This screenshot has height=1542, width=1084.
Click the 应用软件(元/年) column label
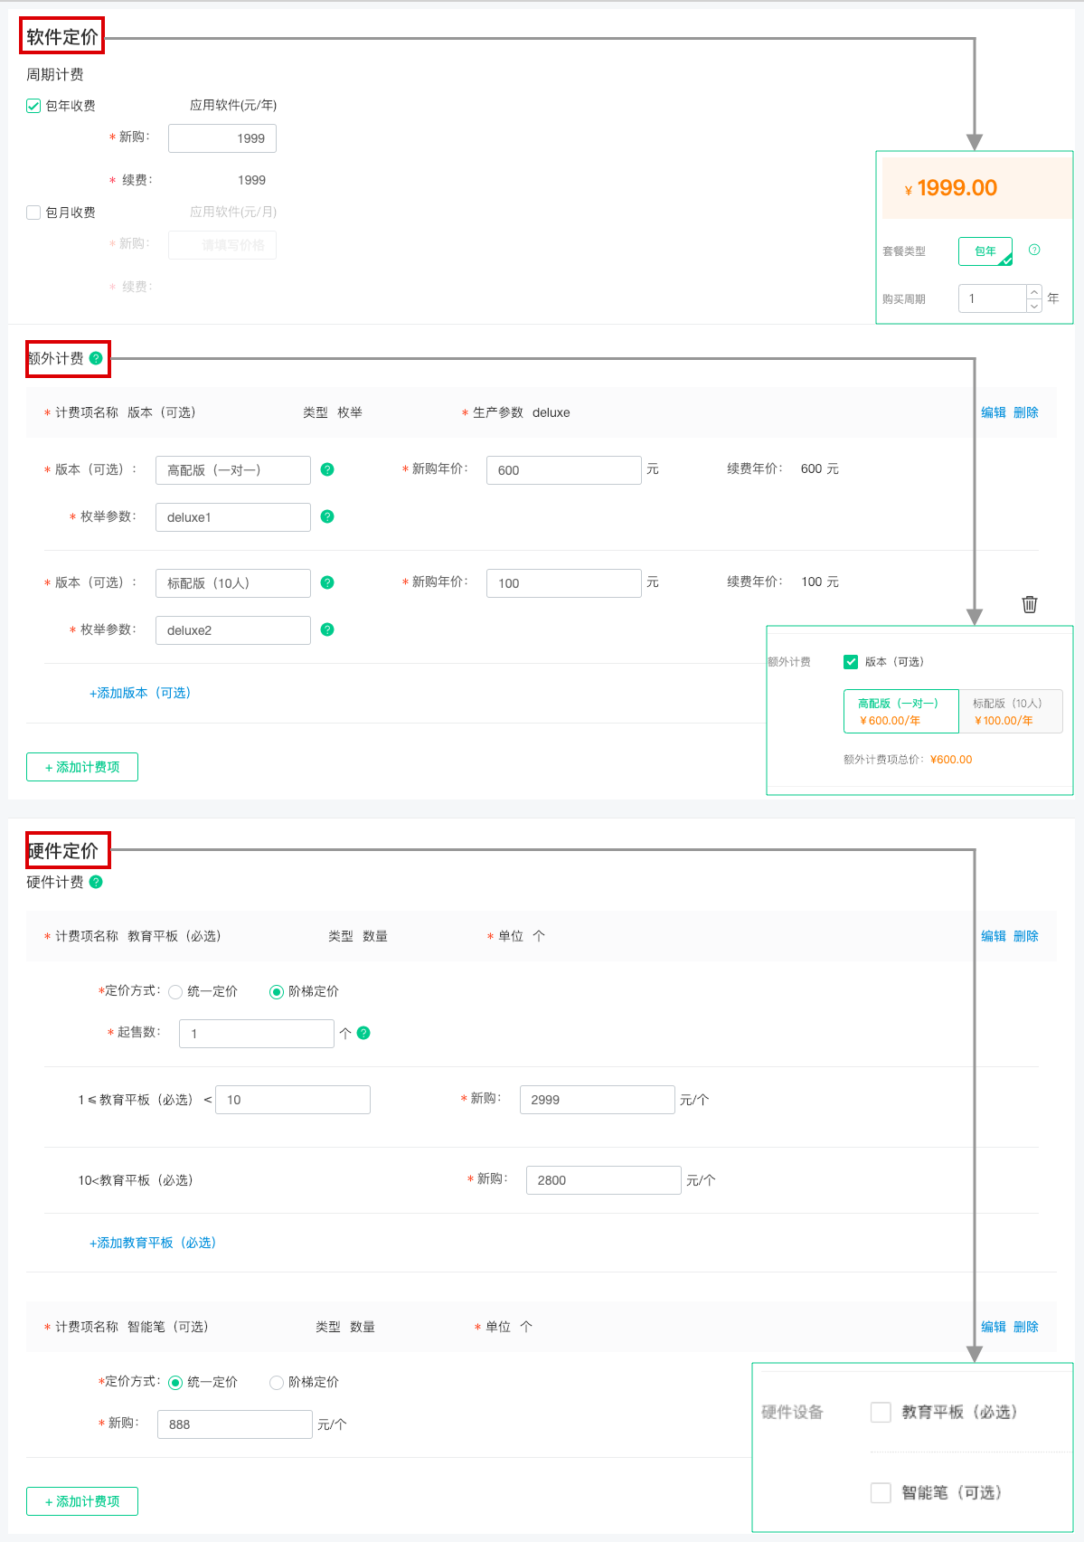tap(233, 105)
